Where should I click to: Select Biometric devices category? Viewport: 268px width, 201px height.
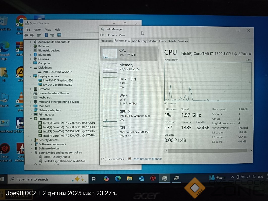[49, 51]
